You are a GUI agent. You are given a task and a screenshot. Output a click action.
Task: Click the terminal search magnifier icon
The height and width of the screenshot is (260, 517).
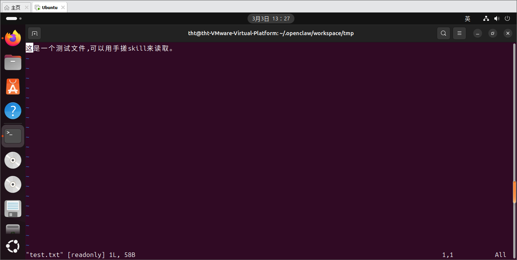[x=444, y=33]
